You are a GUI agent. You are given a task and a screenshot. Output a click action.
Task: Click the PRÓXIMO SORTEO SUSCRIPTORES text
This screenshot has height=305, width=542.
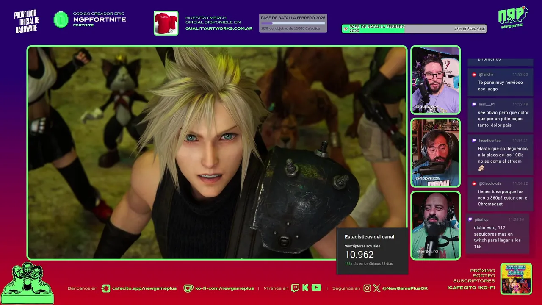point(474,275)
